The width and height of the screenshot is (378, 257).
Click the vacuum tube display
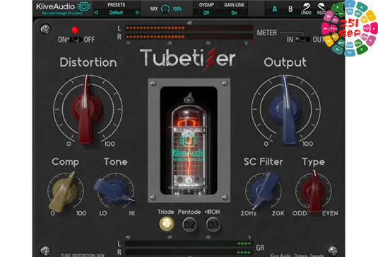[189, 140]
